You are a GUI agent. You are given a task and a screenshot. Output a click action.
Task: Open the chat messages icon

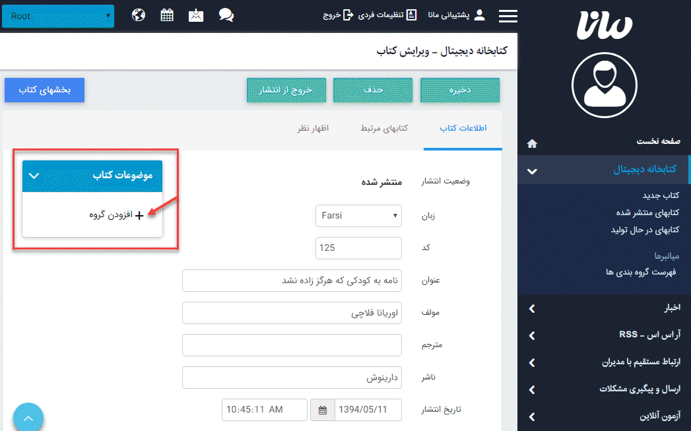coord(226,14)
